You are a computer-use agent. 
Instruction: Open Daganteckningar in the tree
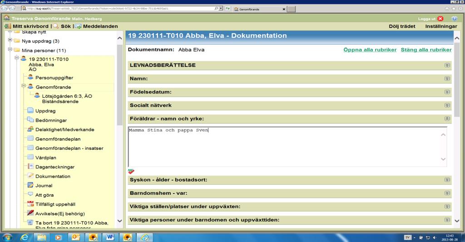click(55, 167)
